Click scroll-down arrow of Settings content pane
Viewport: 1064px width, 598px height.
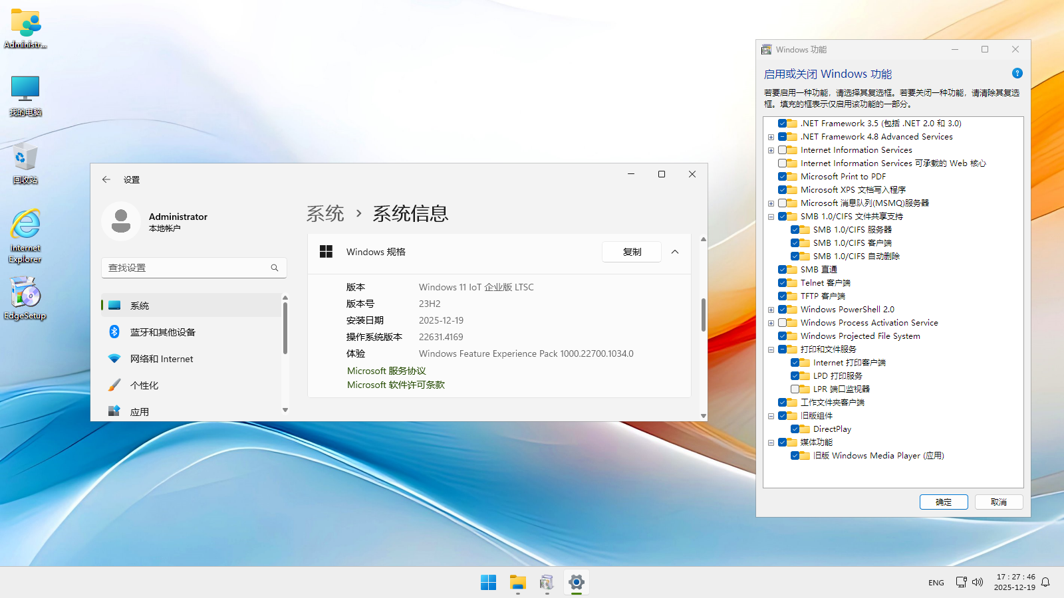(x=704, y=416)
